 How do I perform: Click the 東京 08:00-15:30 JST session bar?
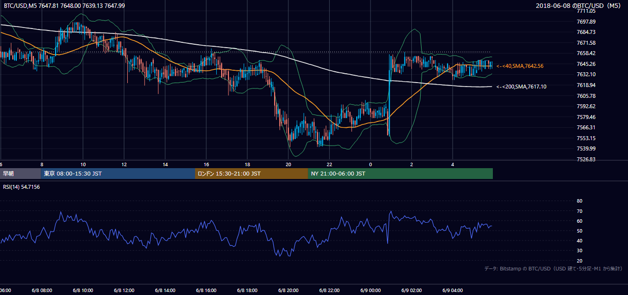point(118,174)
